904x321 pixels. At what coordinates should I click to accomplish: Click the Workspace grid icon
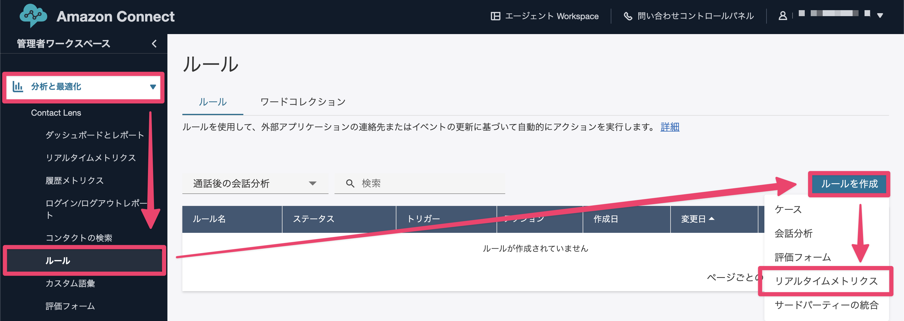click(495, 16)
